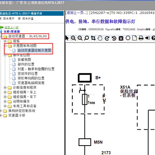
Task: Collapse the 示意图和布线图 folder
Action: (x=5, y=46)
